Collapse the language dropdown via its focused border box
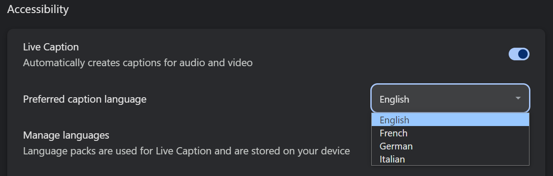 tap(450, 99)
